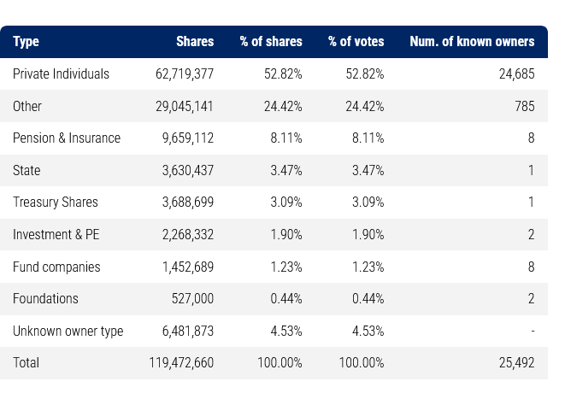Select total shares value 119,472,660
This screenshot has height=405, width=571.
(x=181, y=363)
